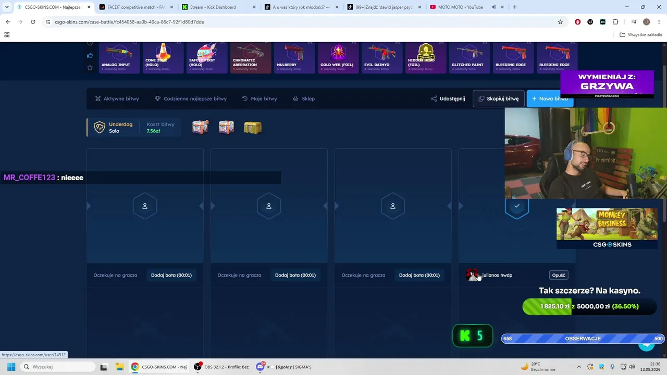Image resolution: width=667 pixels, height=375 pixels.
Task: Open Wszystkie zakładki bookmarks folder
Action: pos(641,35)
